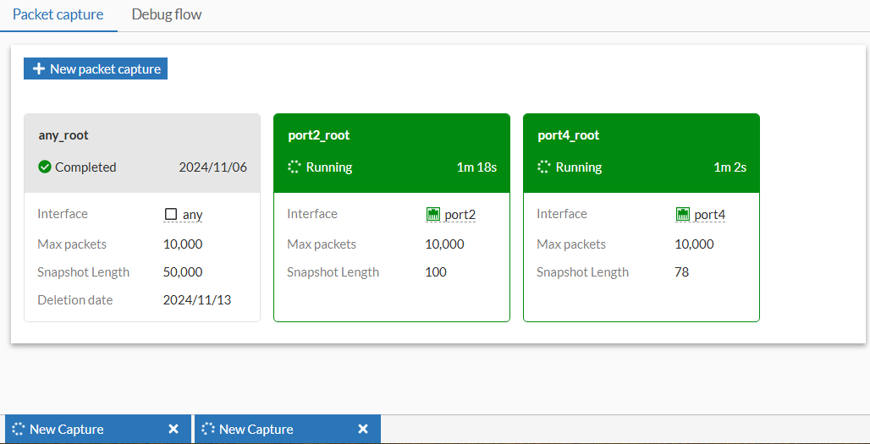Close the first New Capture bottom tab

173,430
